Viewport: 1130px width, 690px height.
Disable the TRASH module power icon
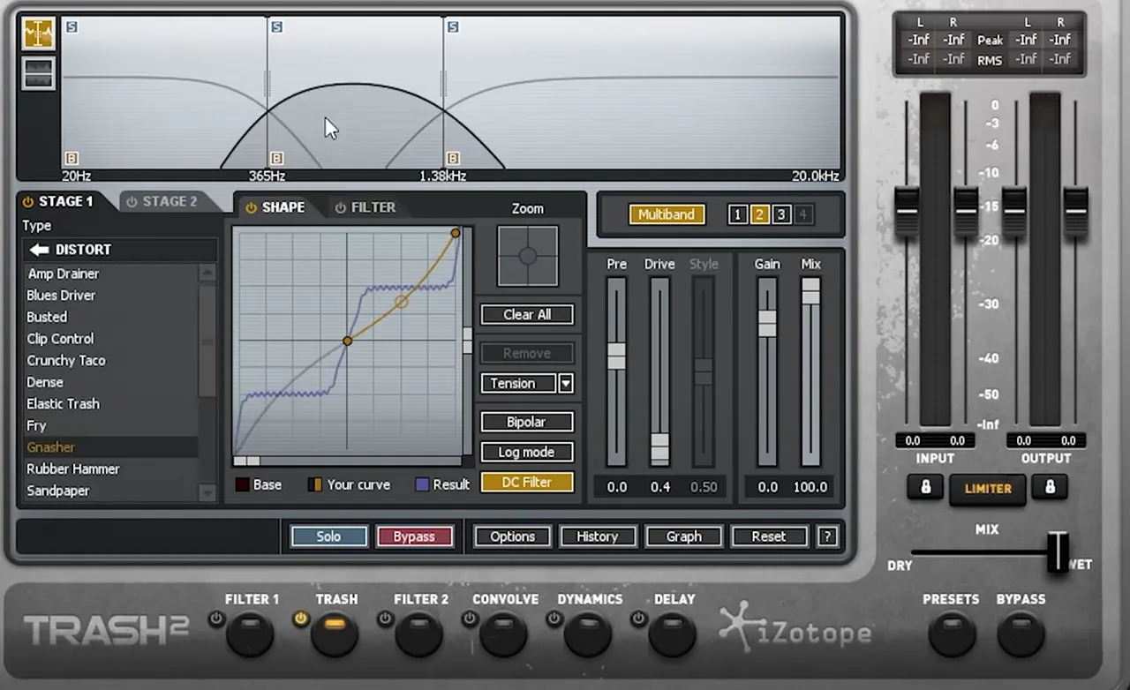301,619
